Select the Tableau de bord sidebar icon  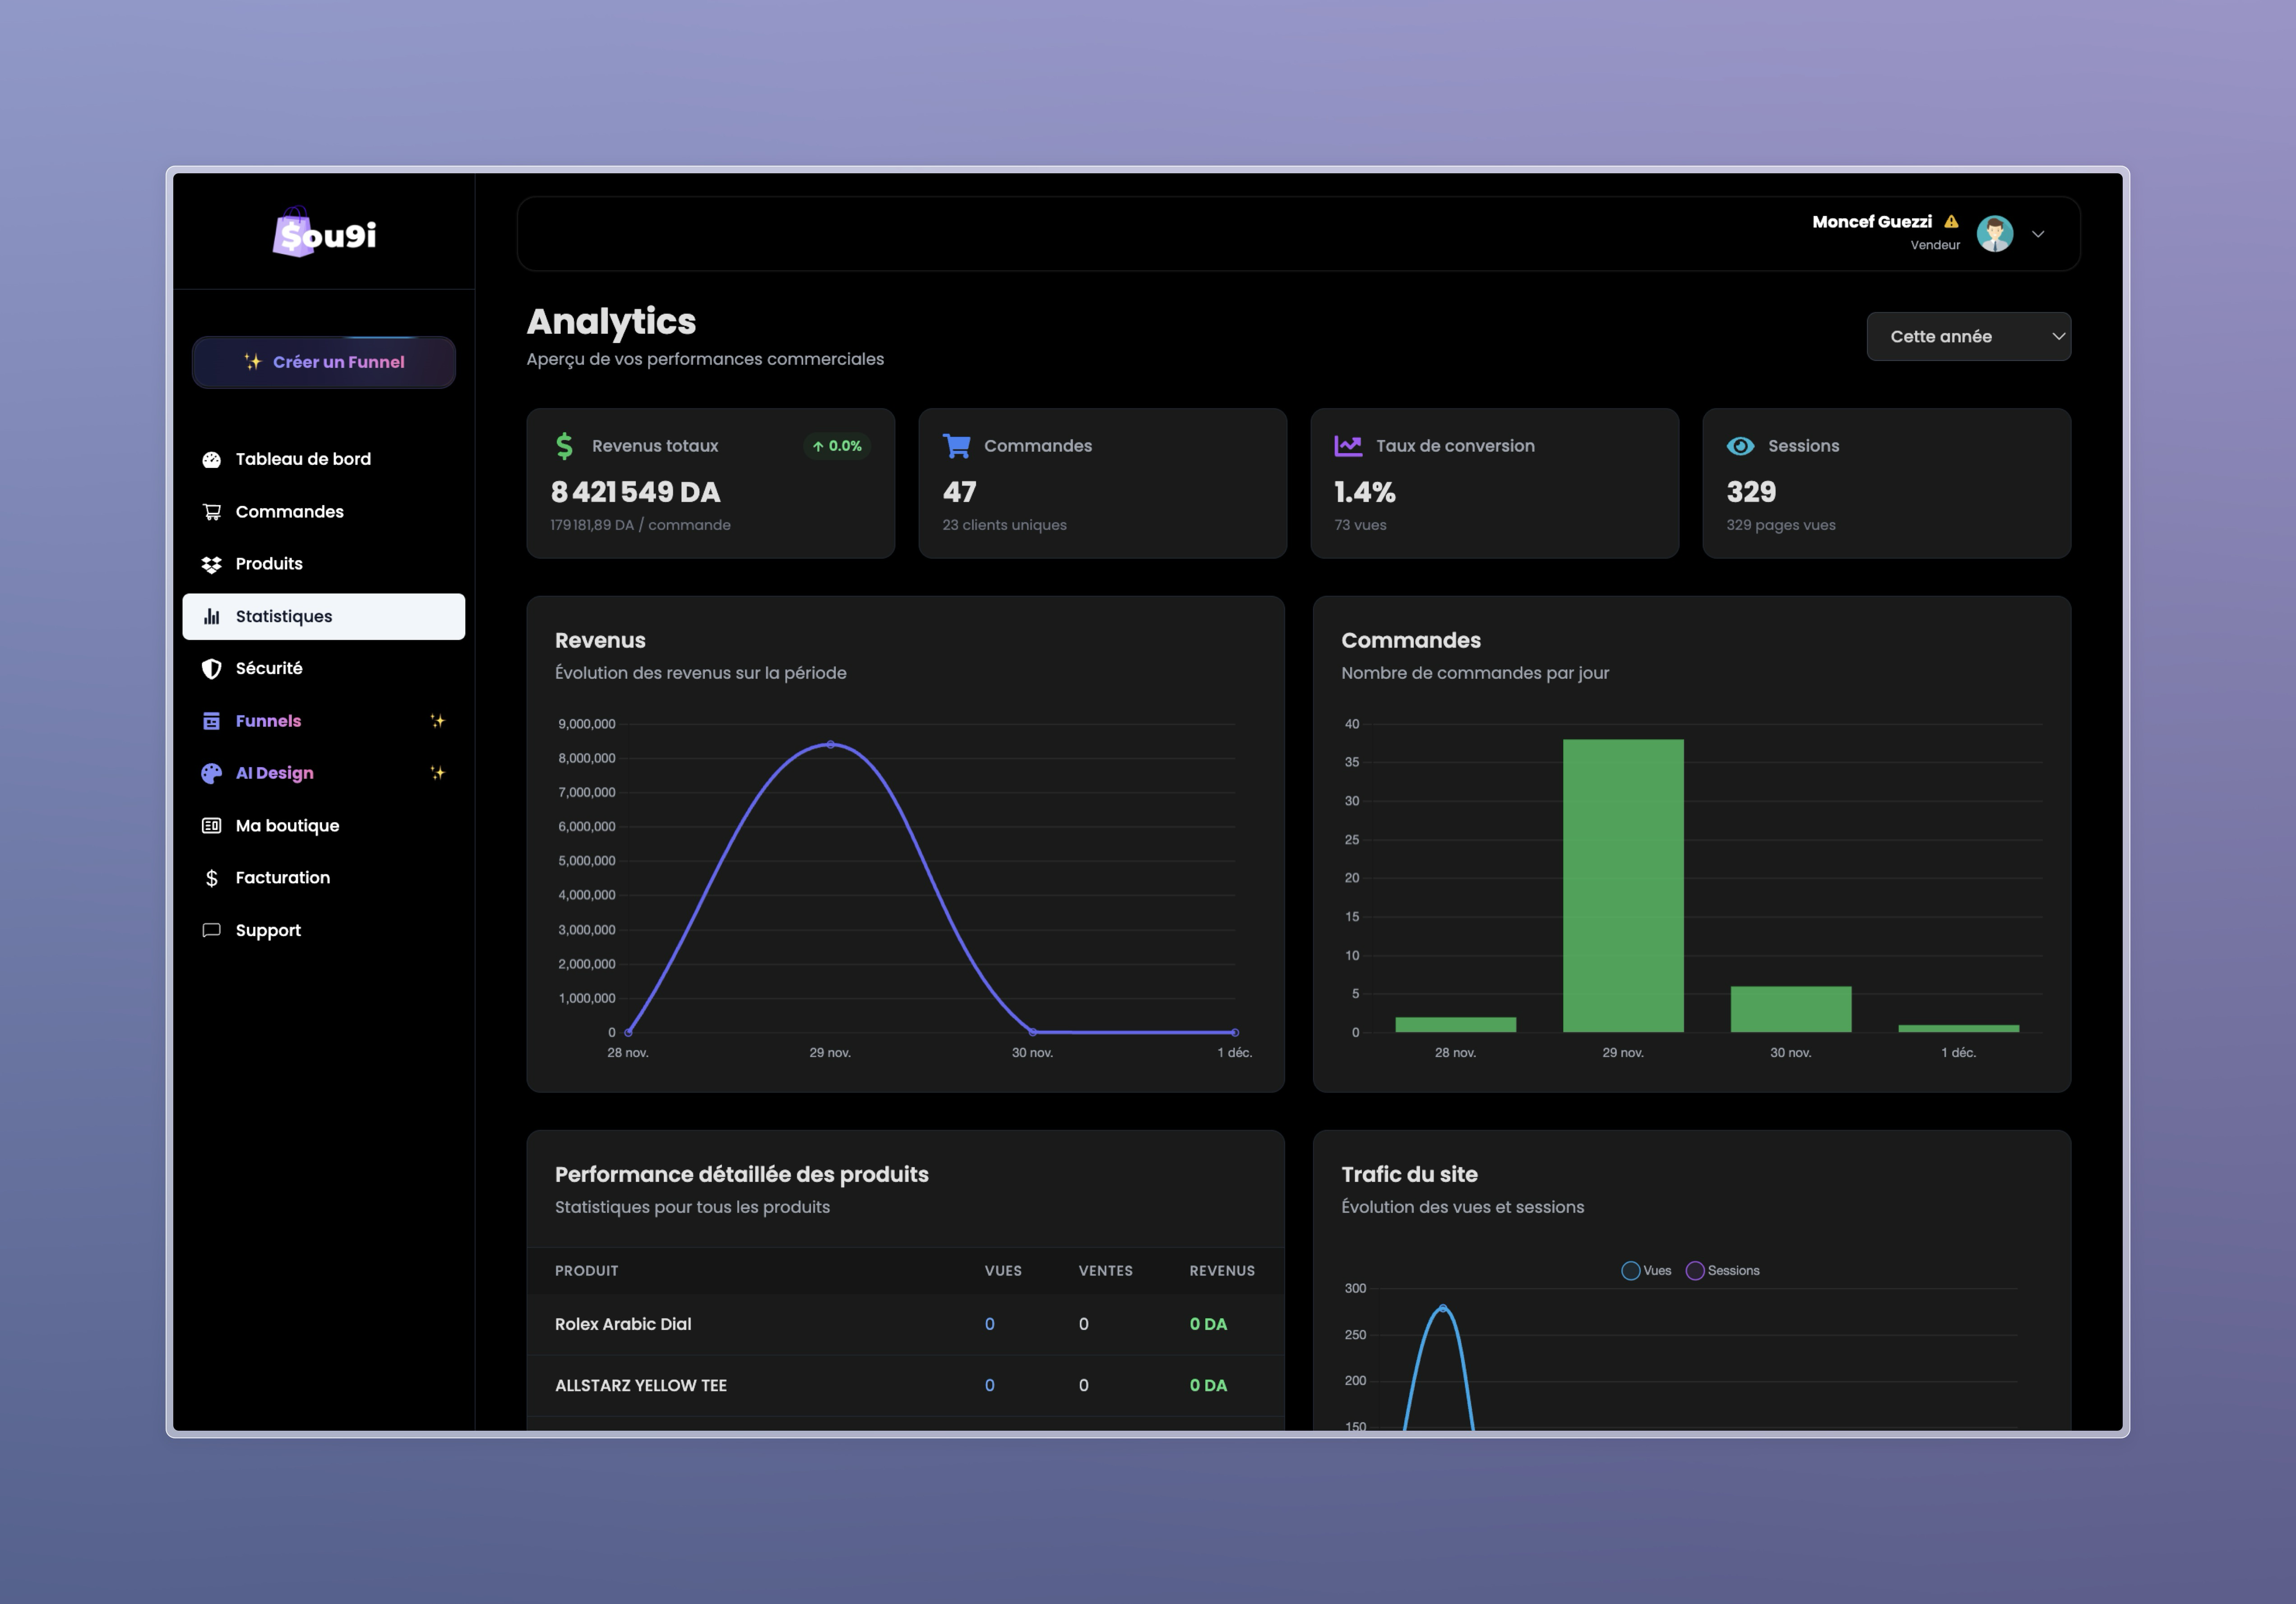(211, 458)
